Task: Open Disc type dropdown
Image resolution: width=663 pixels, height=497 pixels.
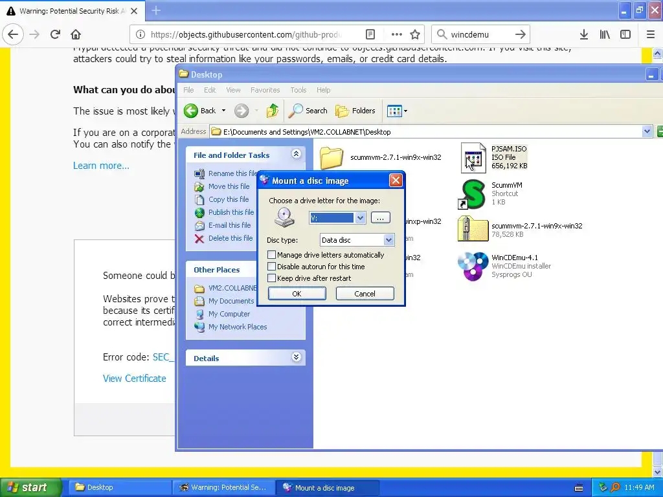Action: click(x=388, y=240)
